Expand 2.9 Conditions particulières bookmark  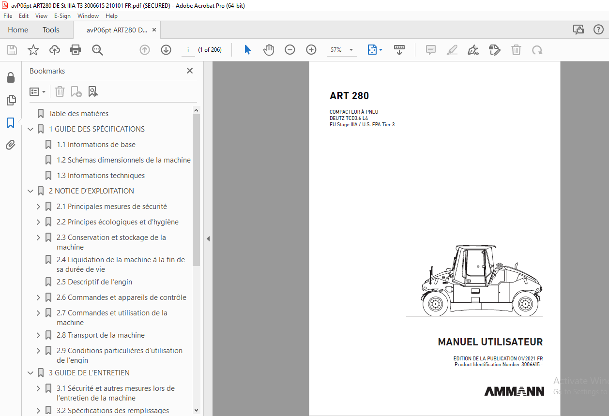pyautogui.click(x=38, y=351)
